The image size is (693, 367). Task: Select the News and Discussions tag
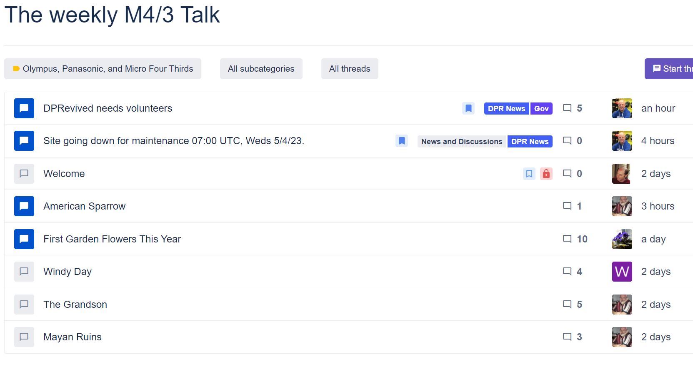point(461,142)
